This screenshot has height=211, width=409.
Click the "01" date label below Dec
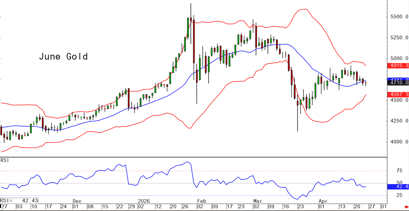(76, 207)
